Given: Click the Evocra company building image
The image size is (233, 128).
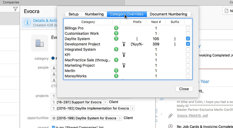Looking at the screenshot, I should point(40,43).
